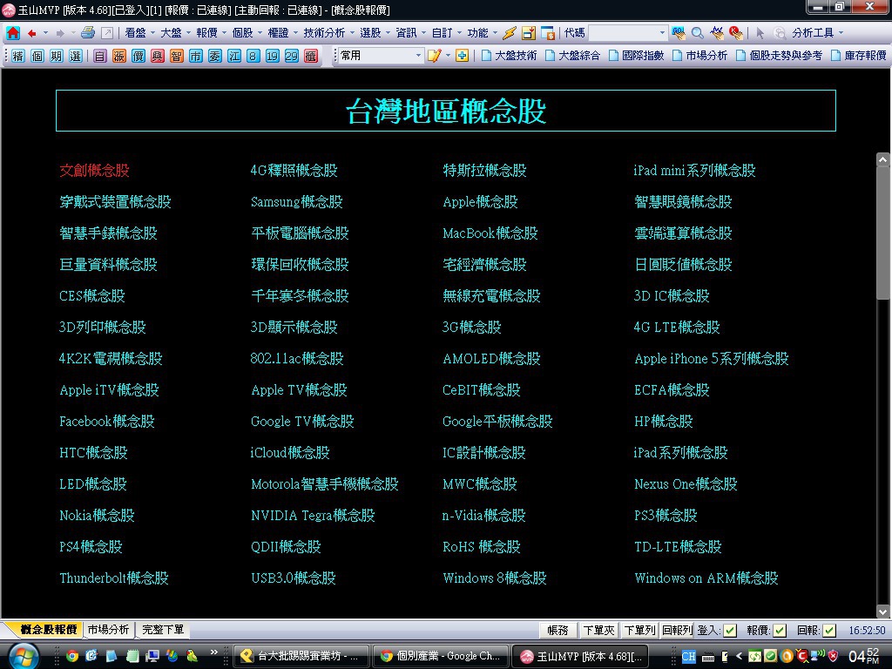Open the 台大批踢踢實業坊 taskbar item
The width and height of the screenshot is (892, 669).
[x=301, y=656]
